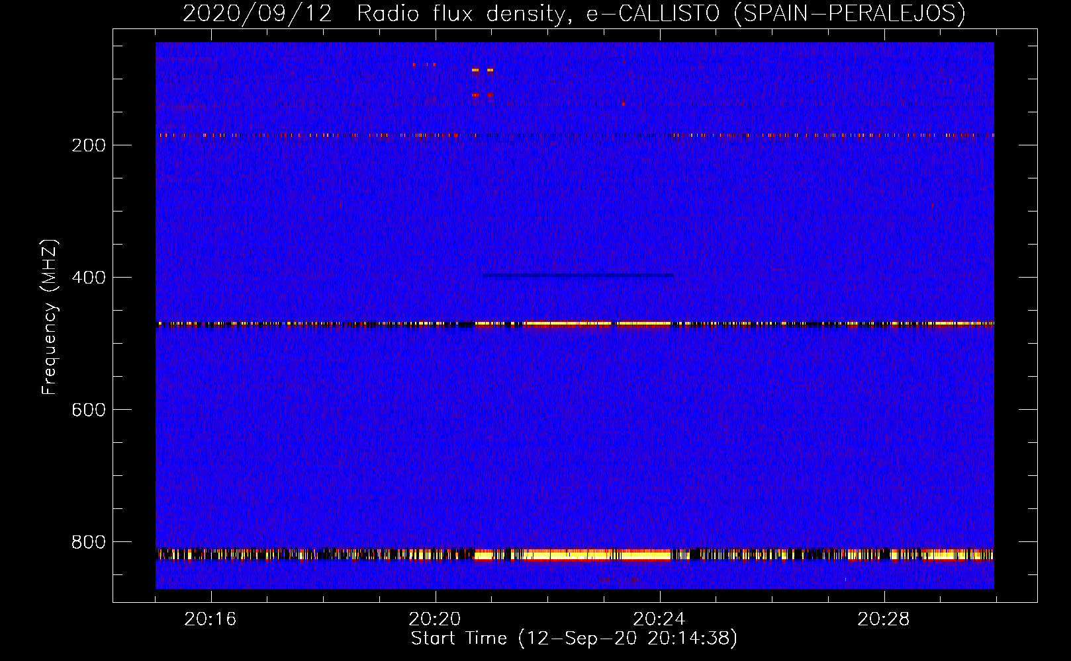Click the 'Start Time (12-Sep-20 20:14:38)' label
This screenshot has width=1071, height=661.
574,639
